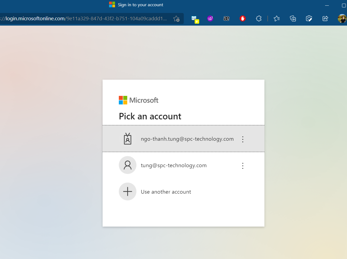Click the badge icon of ngo-thanh.tung account
Image resolution: width=347 pixels, height=259 pixels.
click(x=127, y=139)
